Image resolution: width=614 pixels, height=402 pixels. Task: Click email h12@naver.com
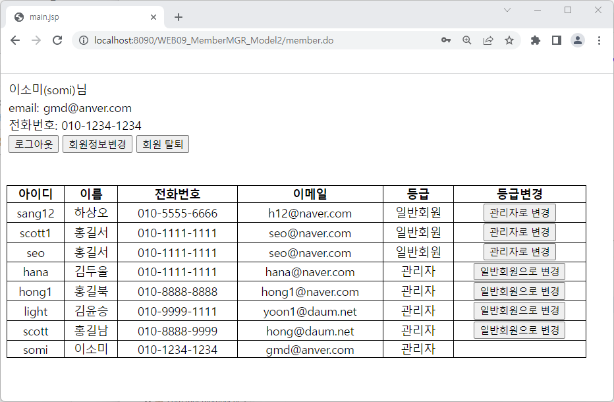310,214
